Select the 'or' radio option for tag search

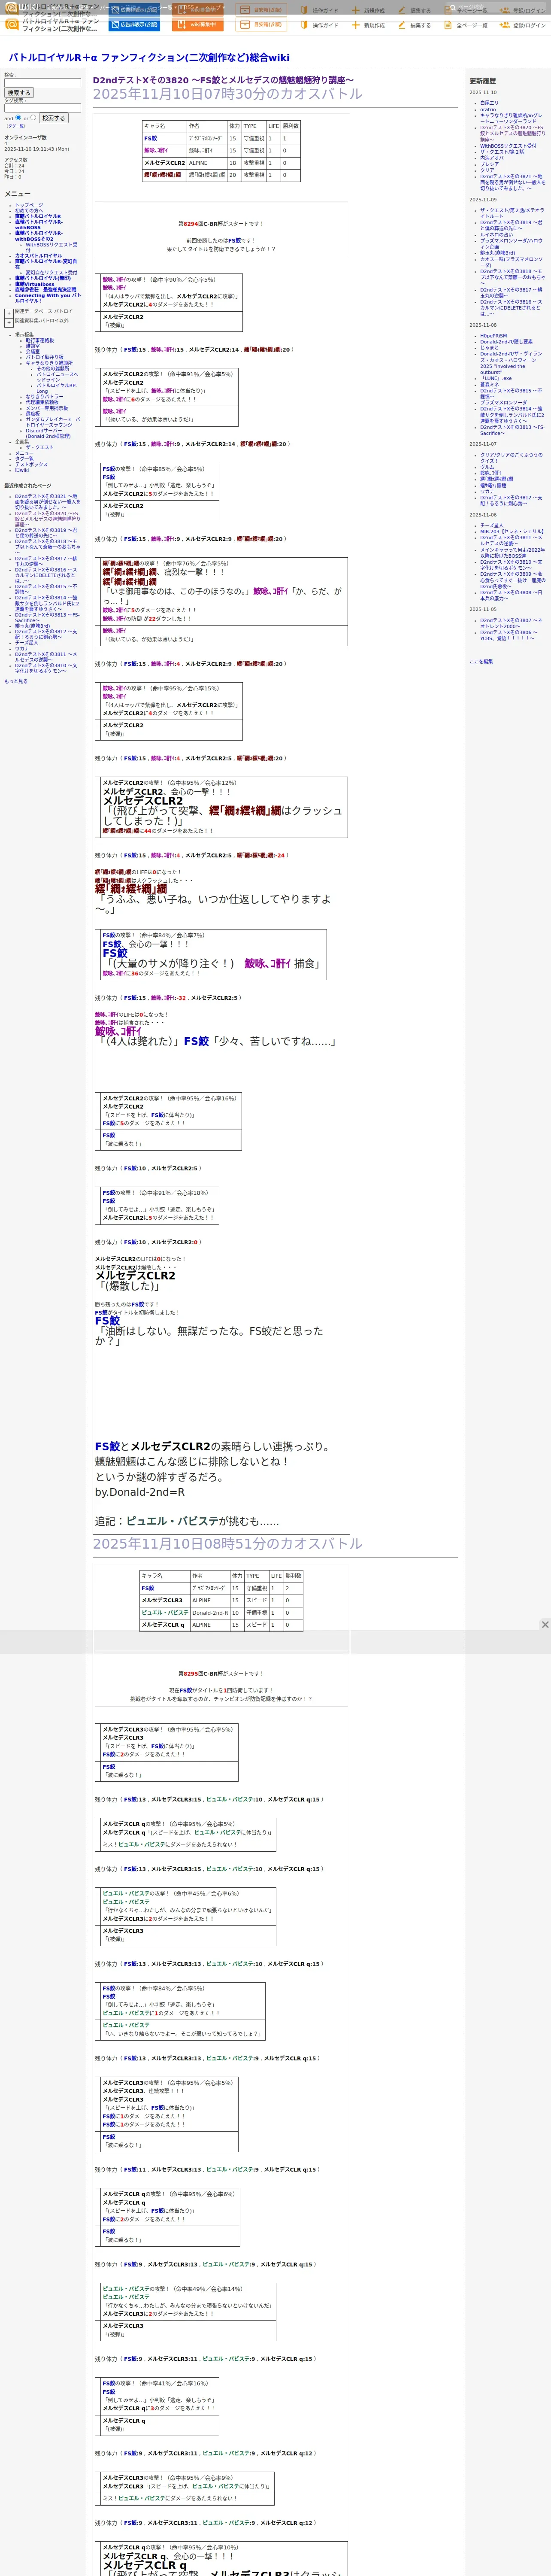tap(33, 117)
